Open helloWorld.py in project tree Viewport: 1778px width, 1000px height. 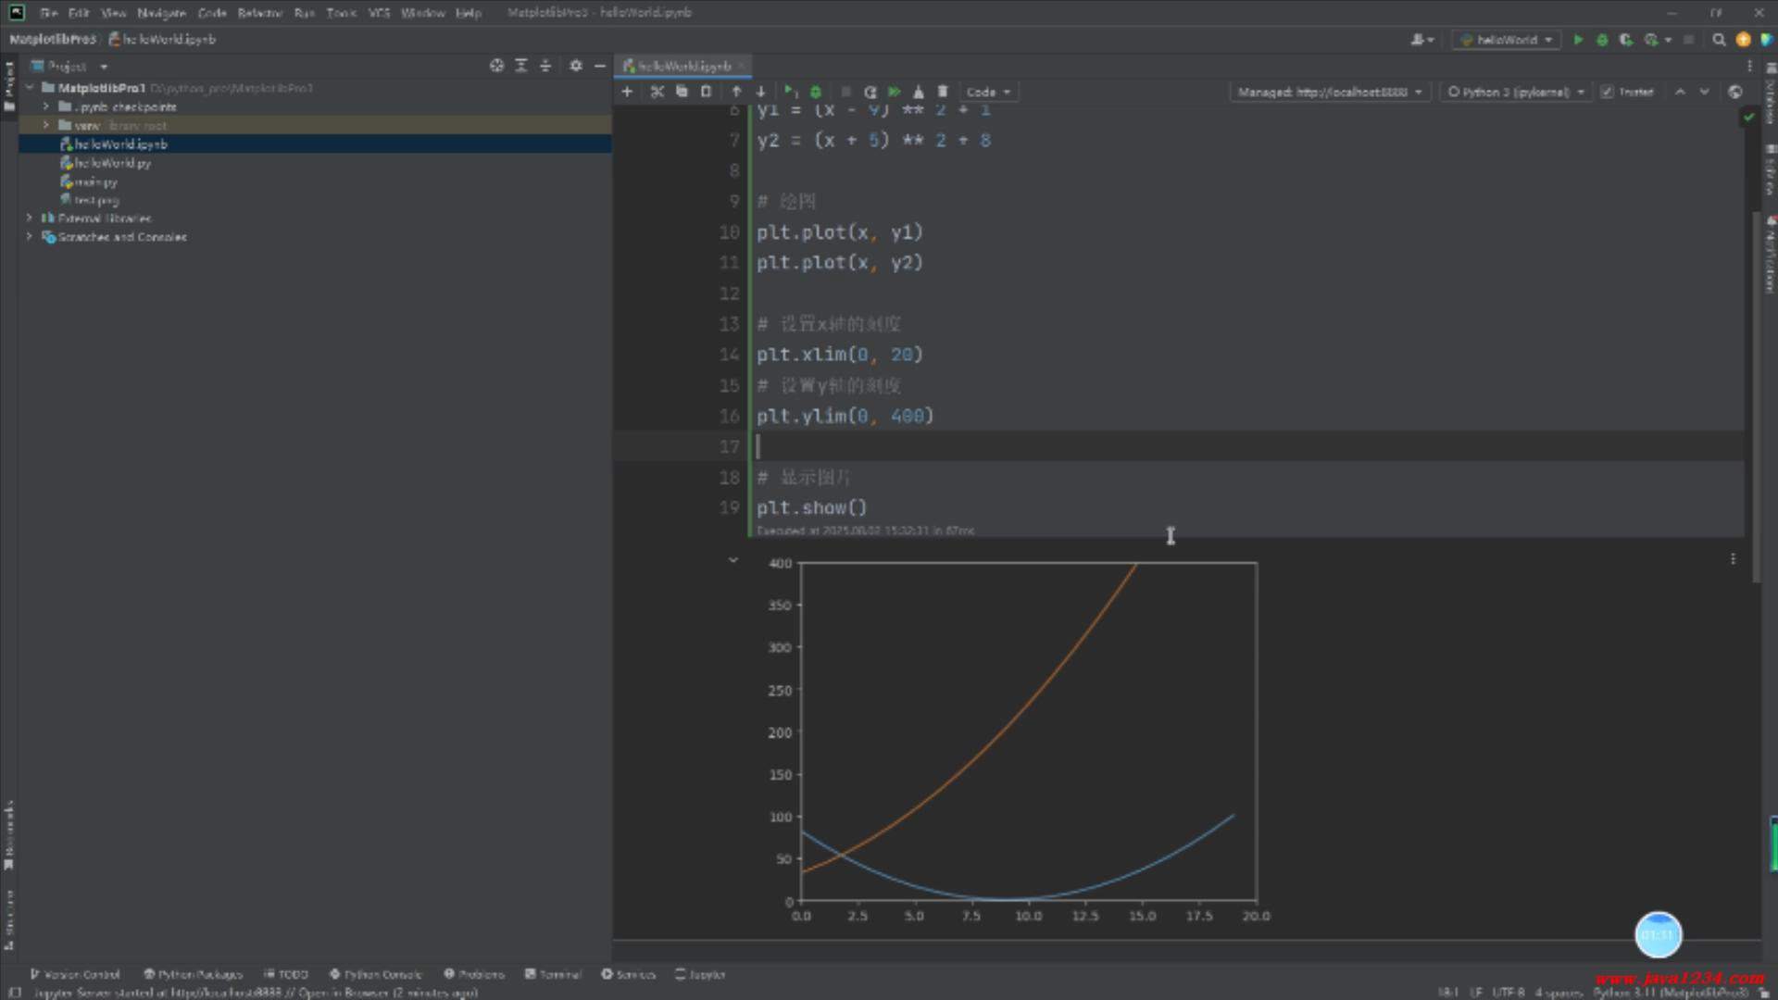coord(112,163)
